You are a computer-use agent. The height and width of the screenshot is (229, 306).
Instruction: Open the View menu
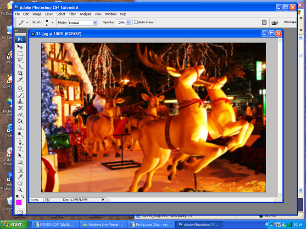point(98,14)
